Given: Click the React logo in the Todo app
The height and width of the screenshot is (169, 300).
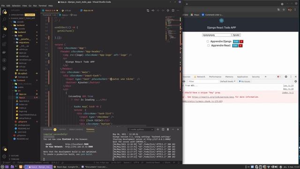Looking at the screenshot, I should pyautogui.click(x=221, y=21).
